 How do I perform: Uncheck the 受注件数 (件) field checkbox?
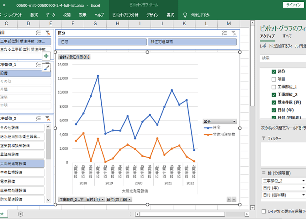pyautogui.click(x=274, y=103)
